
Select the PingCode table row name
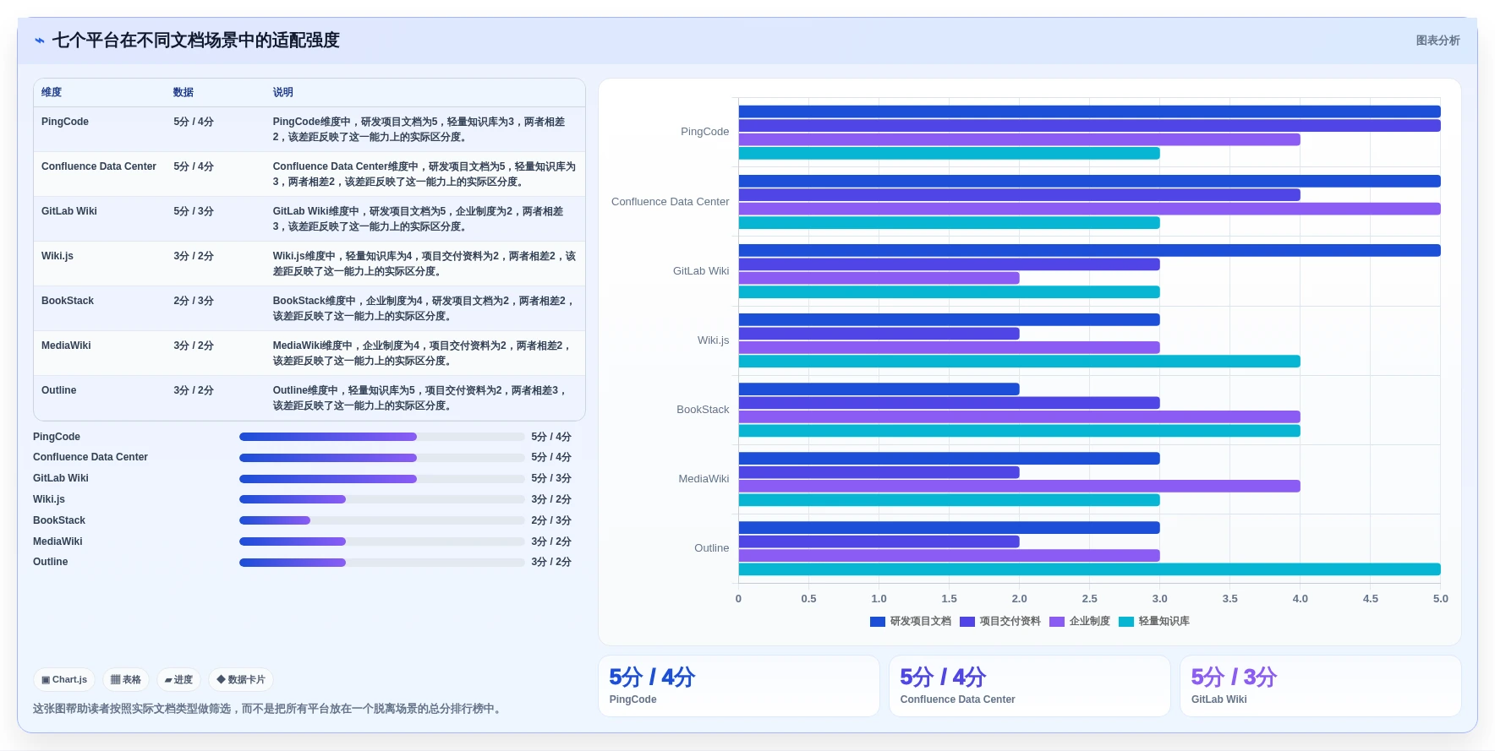click(x=65, y=122)
